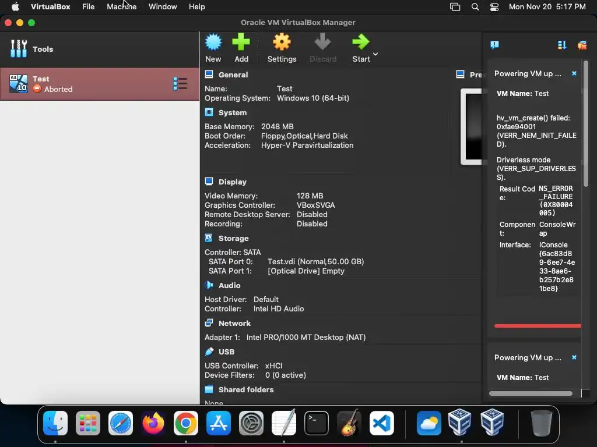The height and width of the screenshot is (447, 597).
Task: Open the VirtualBox application menu
Action: 50,6
